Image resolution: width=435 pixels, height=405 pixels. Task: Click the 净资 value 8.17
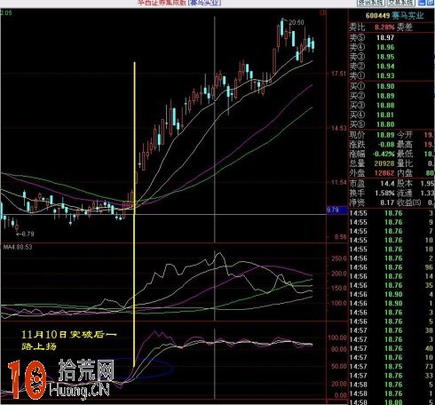pyautogui.click(x=387, y=202)
